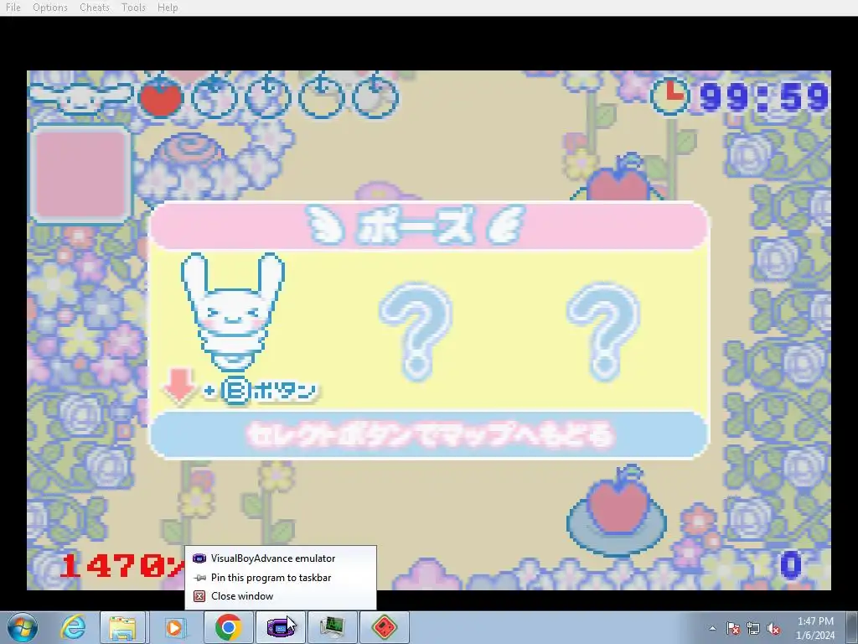This screenshot has height=644, width=858.
Task: Select VisualBoyAdvance emulator in jump list
Action: (280, 558)
